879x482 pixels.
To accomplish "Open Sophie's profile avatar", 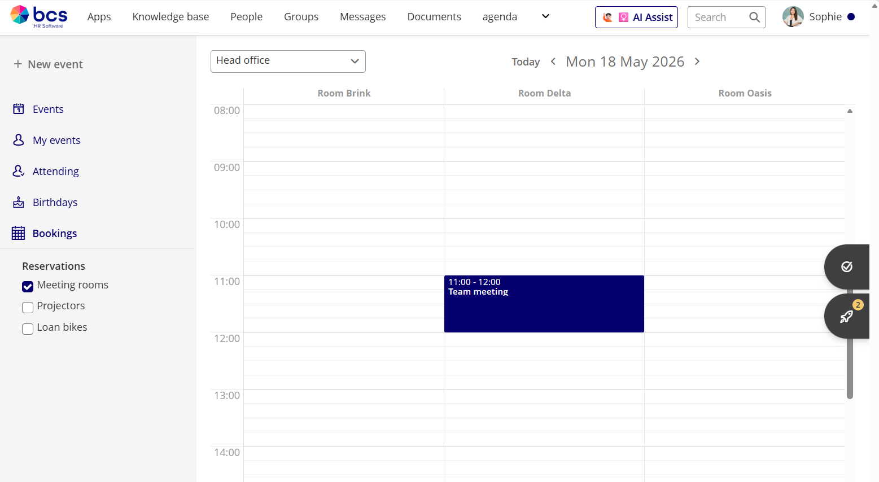I will [x=793, y=17].
